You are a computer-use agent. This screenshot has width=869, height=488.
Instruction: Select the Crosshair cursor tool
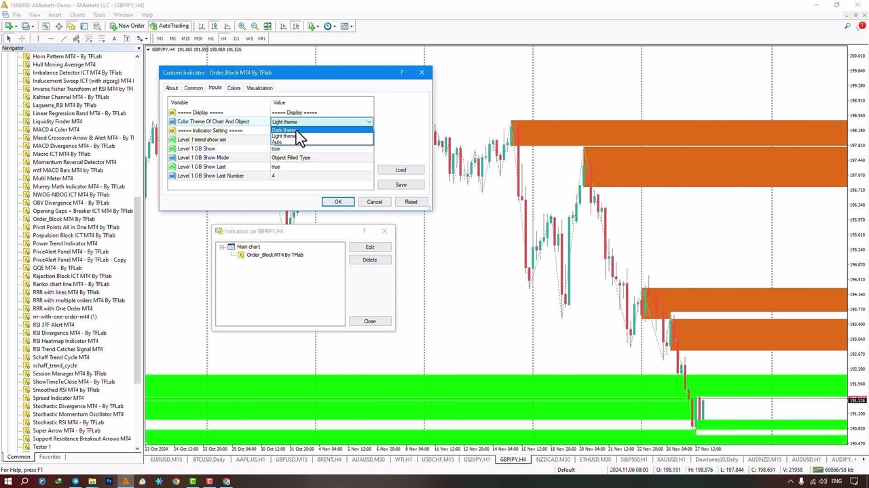22,39
